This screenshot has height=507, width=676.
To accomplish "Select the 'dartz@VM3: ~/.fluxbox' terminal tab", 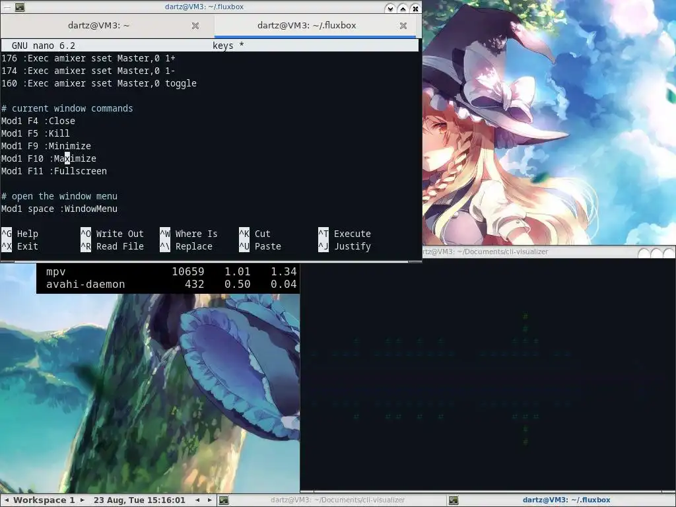I will coord(306,26).
